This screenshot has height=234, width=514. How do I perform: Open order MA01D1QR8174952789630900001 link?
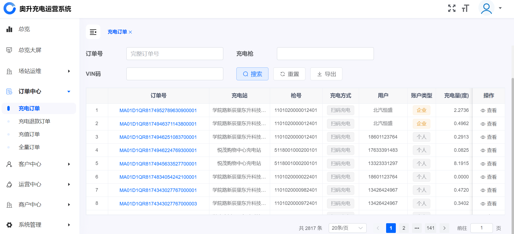click(x=158, y=111)
